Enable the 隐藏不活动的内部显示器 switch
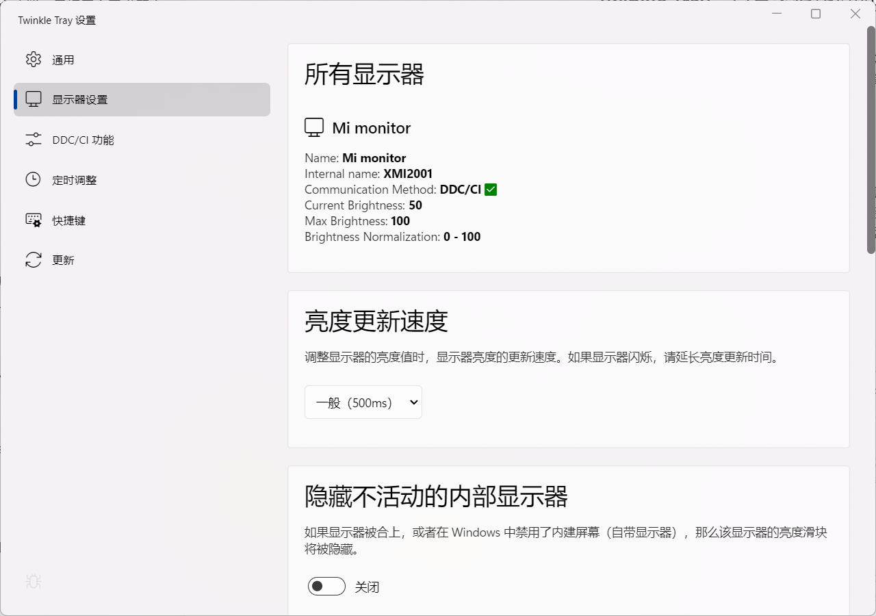This screenshot has height=616, width=876. [x=326, y=586]
